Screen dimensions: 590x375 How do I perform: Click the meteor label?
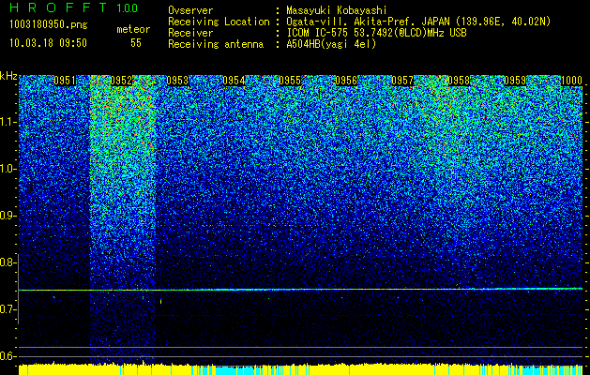coord(133,29)
